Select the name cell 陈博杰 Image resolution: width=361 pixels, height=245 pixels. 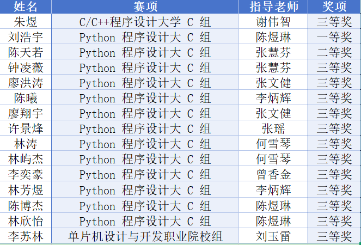26,205
